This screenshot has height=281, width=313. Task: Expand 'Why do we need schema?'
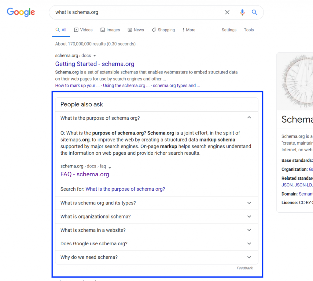point(156,257)
